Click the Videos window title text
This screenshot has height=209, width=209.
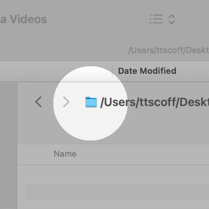[x=28, y=19]
